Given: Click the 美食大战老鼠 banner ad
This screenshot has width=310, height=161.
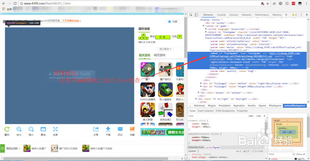Looking at the screenshot, I should coord(162,132).
